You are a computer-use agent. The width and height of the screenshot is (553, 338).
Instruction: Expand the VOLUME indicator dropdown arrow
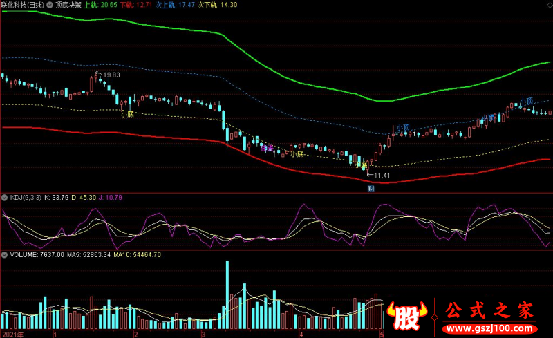click(x=5, y=255)
